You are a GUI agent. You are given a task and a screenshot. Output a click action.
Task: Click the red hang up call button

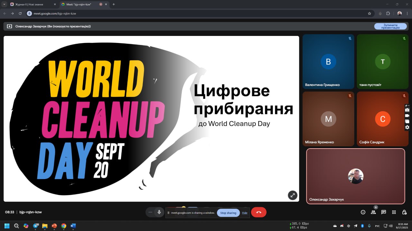pyautogui.click(x=258, y=212)
